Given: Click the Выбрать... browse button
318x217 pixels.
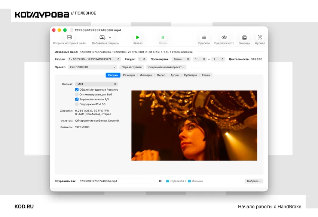Looking at the screenshot, I should (254, 181).
